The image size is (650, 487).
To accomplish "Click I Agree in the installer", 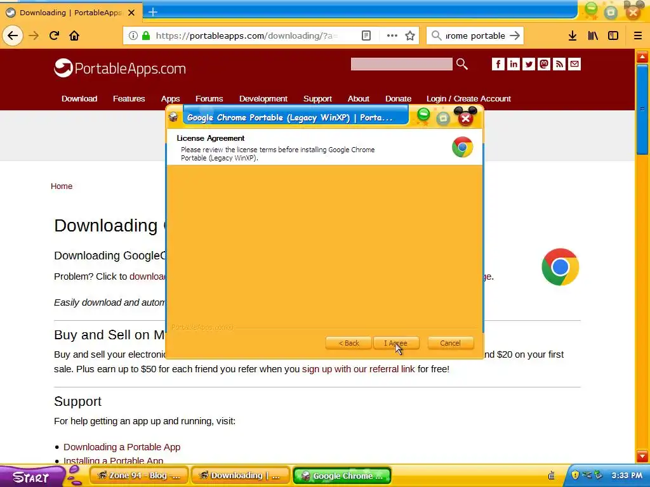I will click(x=396, y=343).
